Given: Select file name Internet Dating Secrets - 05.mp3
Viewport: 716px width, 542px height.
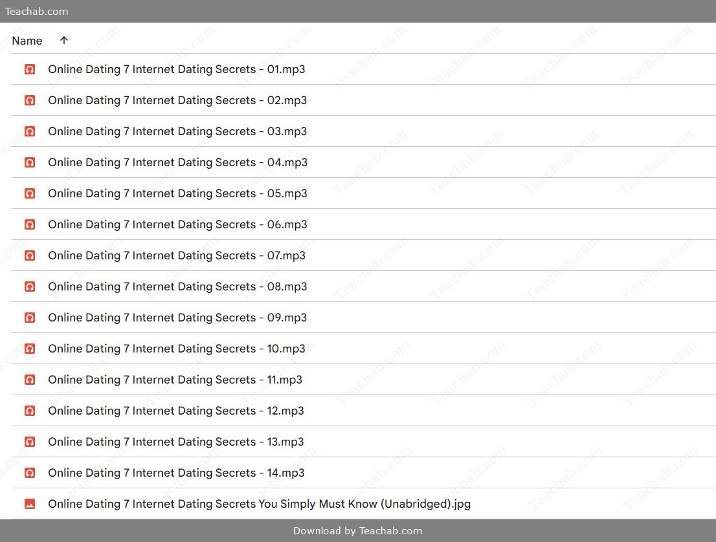Looking at the screenshot, I should pos(177,193).
